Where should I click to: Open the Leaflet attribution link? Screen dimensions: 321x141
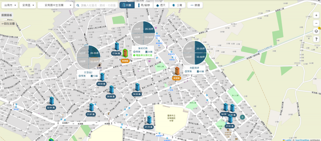[x=288, y=140]
